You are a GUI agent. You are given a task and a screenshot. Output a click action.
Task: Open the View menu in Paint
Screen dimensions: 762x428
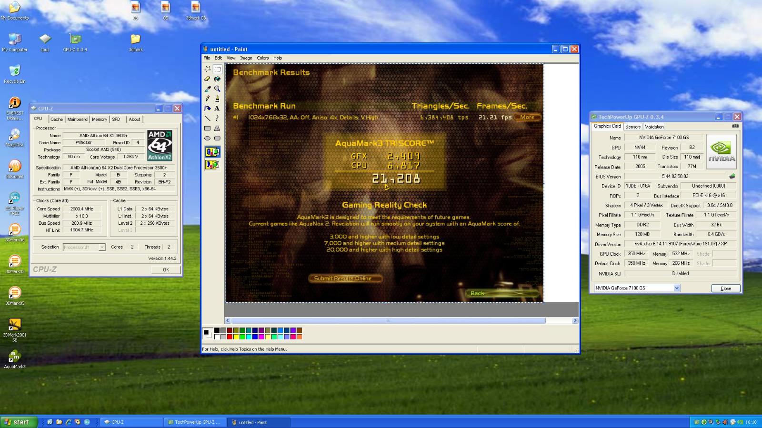coord(231,58)
